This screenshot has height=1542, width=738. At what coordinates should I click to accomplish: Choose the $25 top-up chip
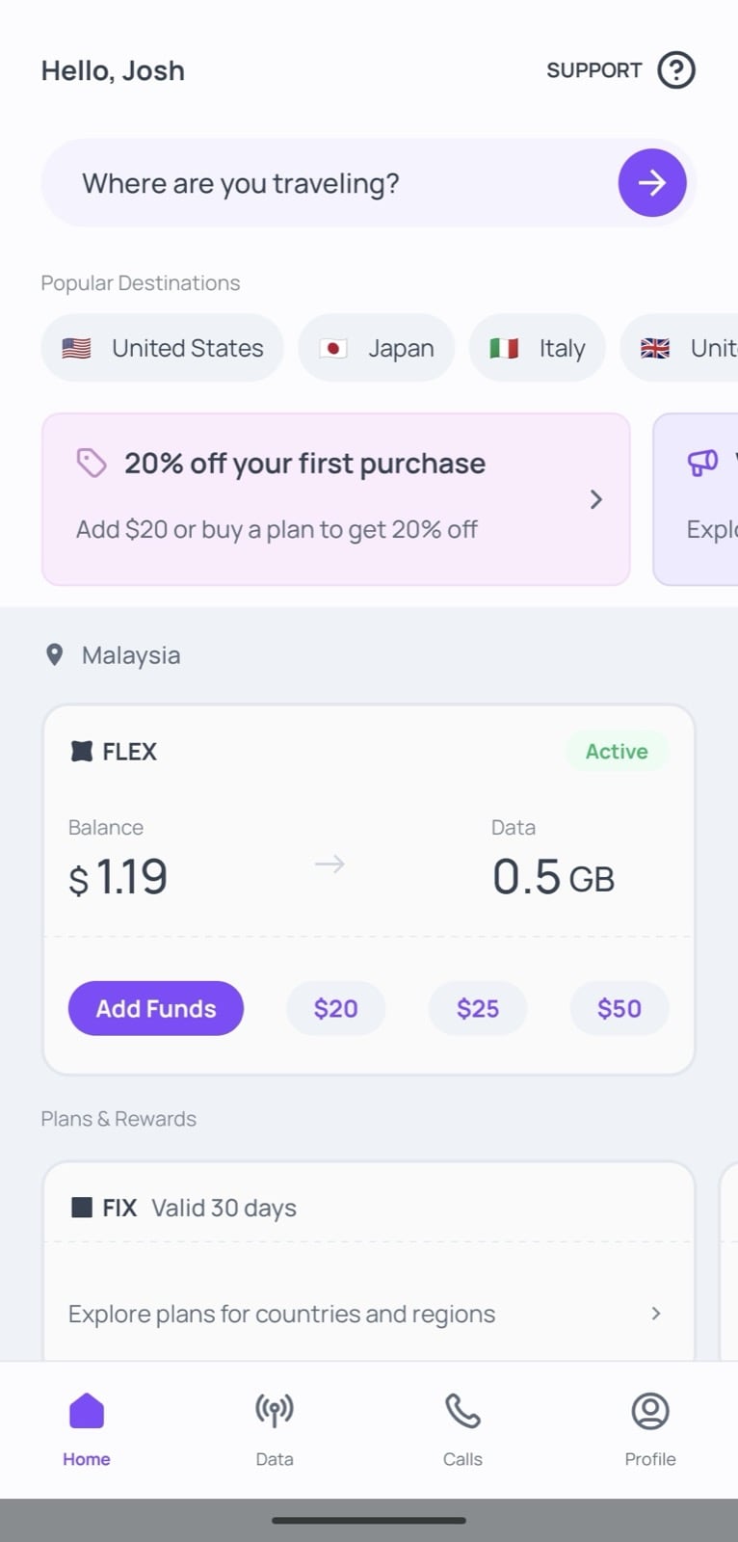[478, 1008]
